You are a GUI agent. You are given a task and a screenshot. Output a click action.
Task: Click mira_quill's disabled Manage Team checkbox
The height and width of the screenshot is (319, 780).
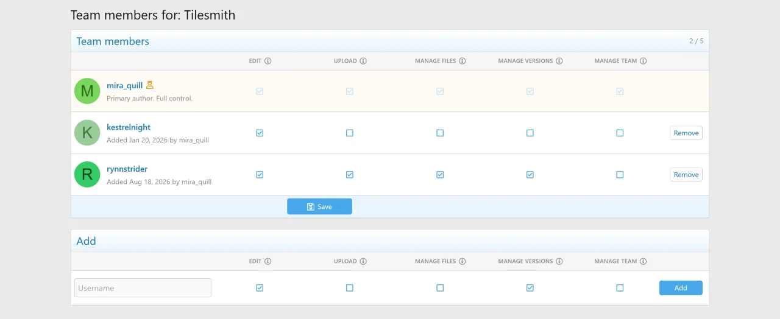coord(620,91)
